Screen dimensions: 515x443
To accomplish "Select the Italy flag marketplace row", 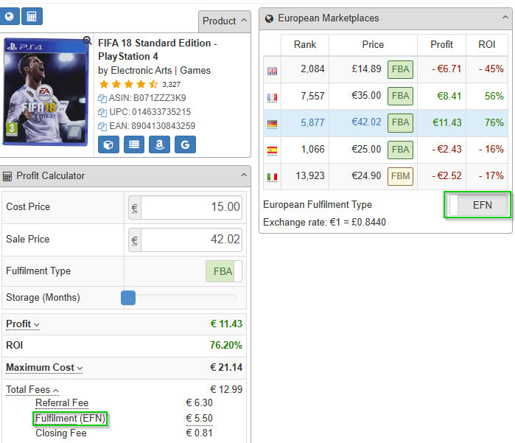I will tap(272, 177).
